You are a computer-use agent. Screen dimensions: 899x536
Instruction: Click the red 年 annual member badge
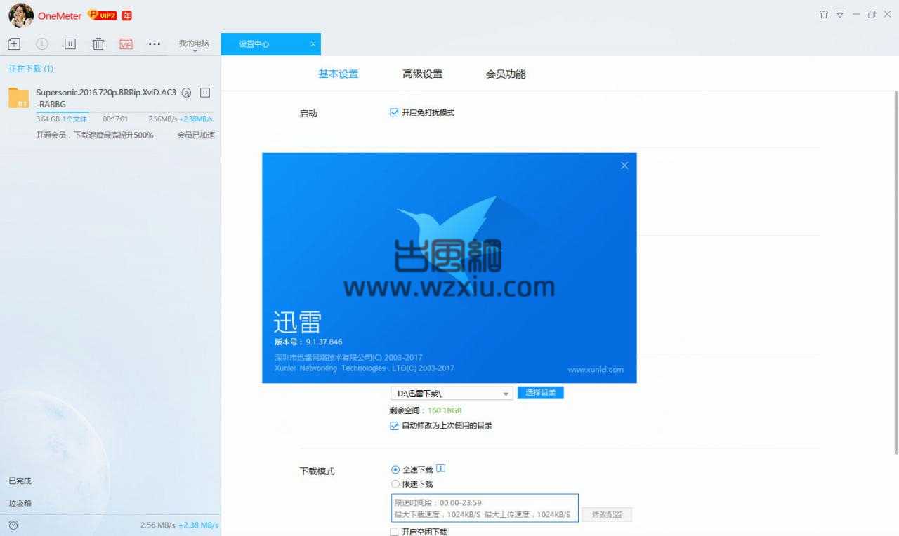coord(126,15)
